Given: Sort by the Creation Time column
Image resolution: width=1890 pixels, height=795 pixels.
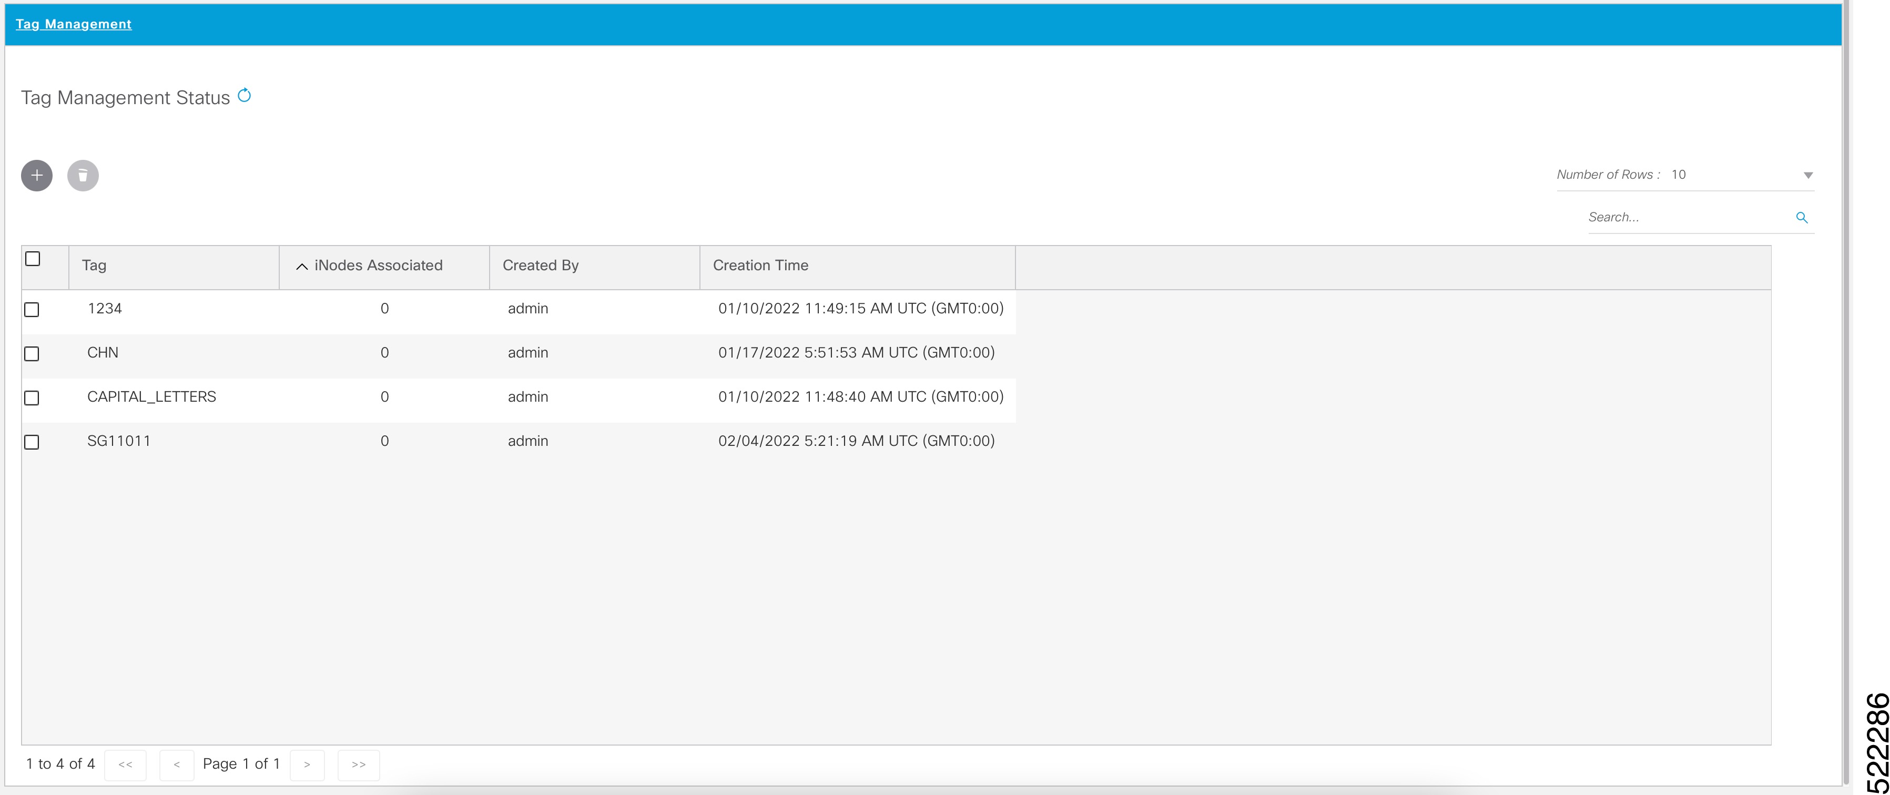Looking at the screenshot, I should point(760,266).
